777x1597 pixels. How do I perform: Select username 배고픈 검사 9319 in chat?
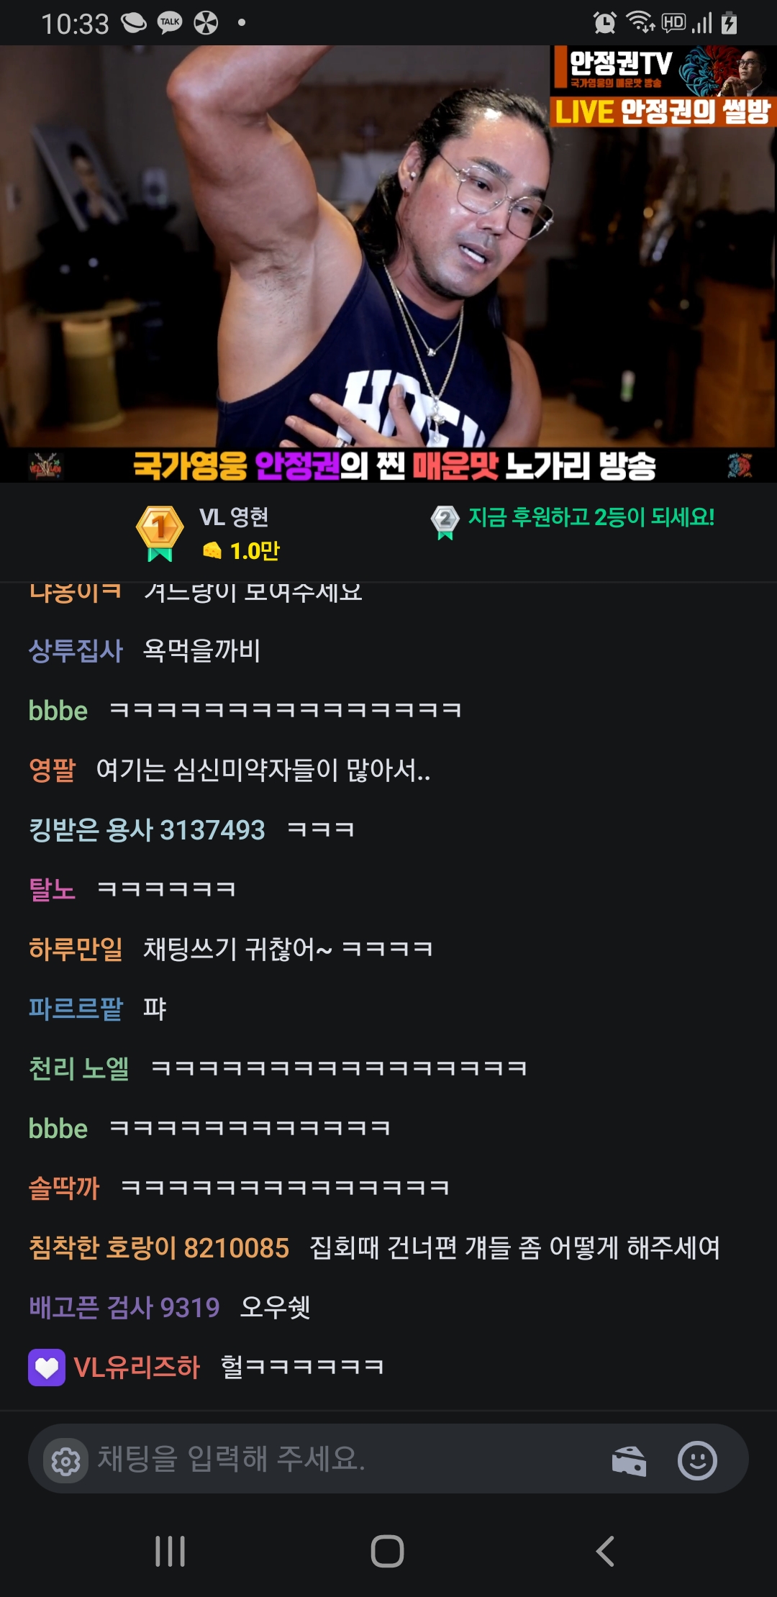pyautogui.click(x=124, y=1307)
